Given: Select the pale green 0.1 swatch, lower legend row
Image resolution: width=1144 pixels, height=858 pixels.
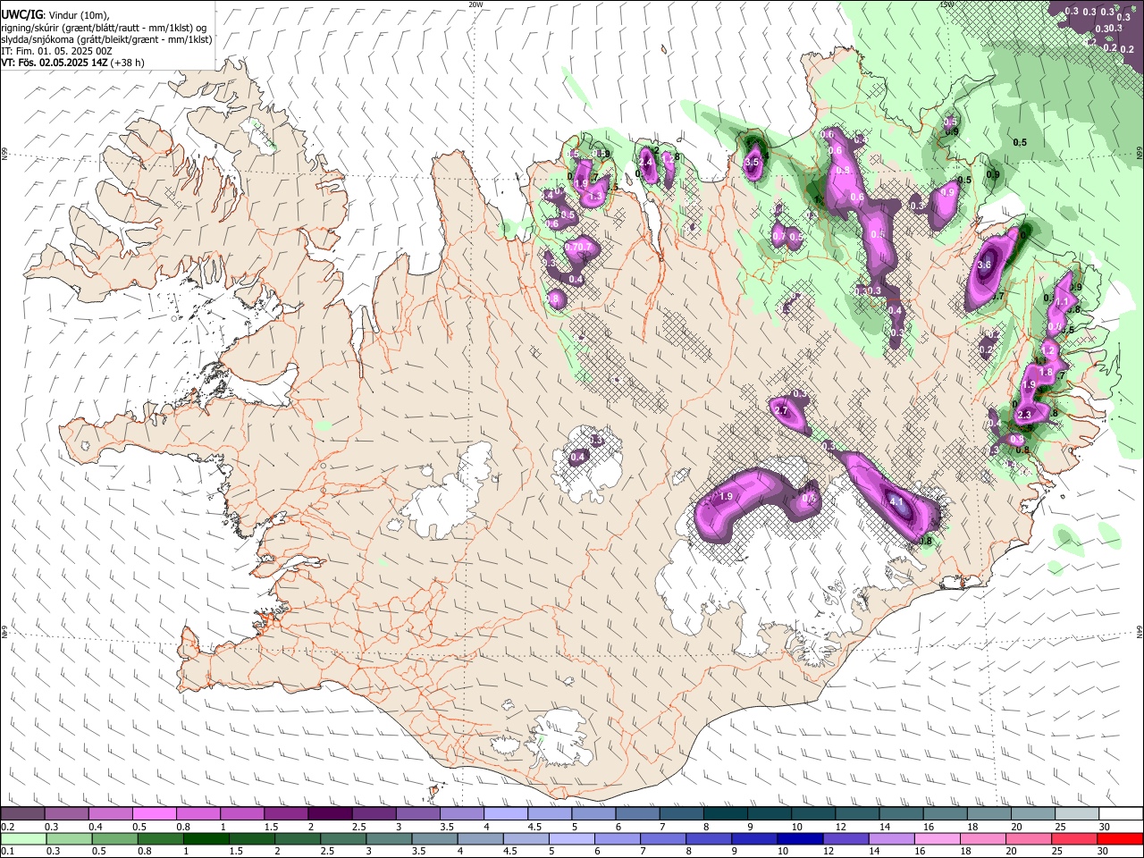Looking at the screenshot, I should [x=23, y=838].
